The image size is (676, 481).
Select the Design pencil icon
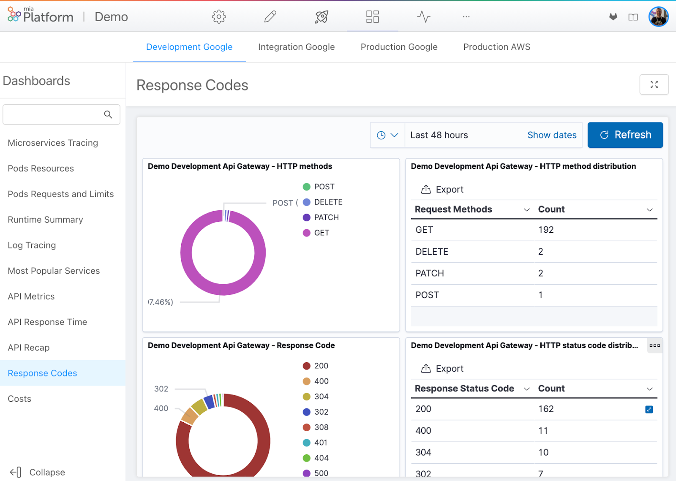270,16
